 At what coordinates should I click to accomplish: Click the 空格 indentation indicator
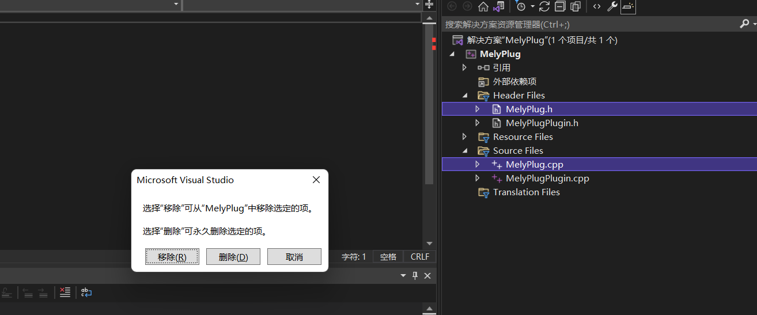[388, 257]
